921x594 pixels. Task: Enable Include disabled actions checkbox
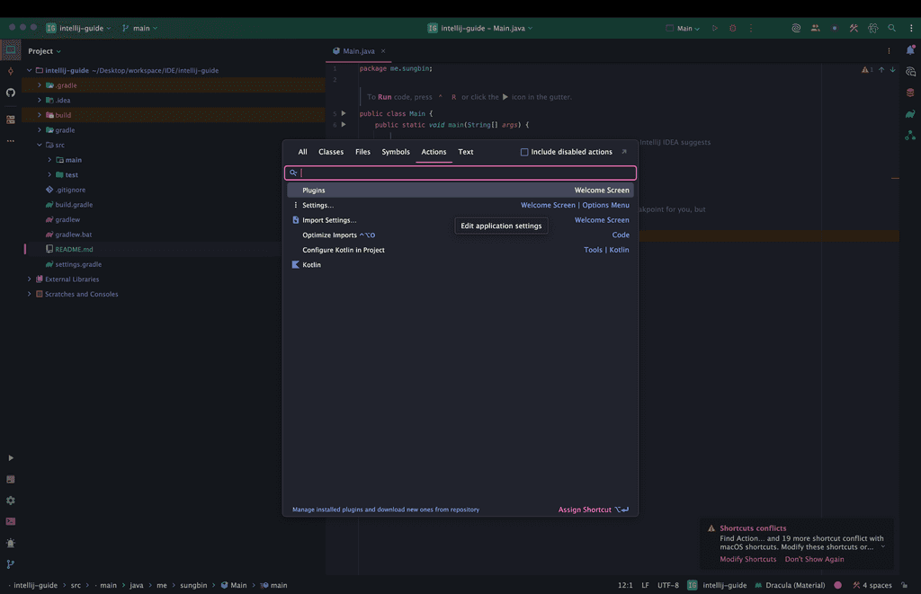click(x=524, y=152)
